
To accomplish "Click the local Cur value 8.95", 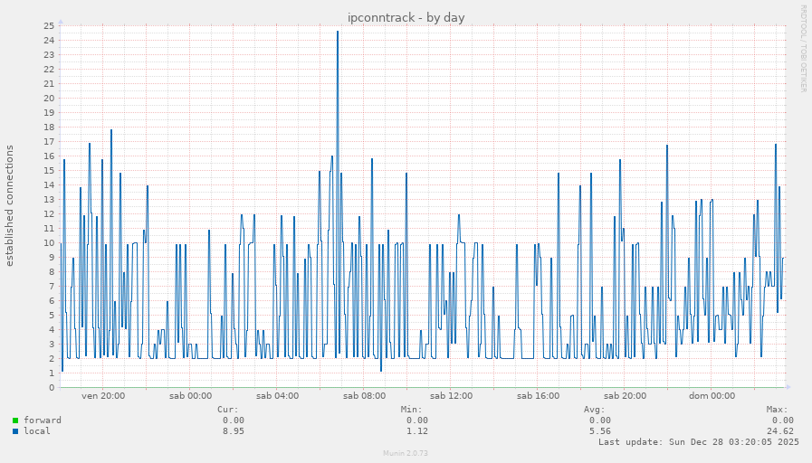I will click(233, 431).
